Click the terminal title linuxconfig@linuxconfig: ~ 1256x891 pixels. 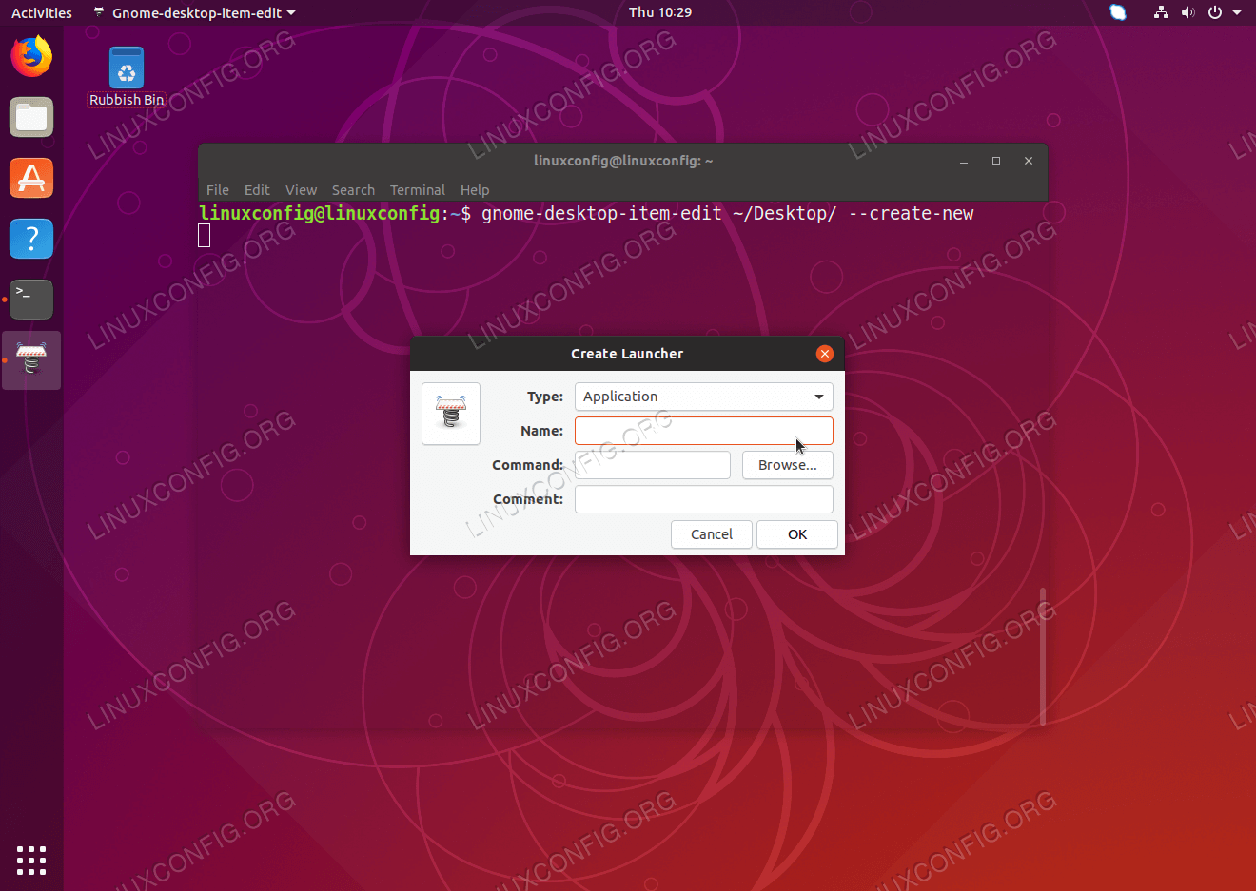coord(623,161)
